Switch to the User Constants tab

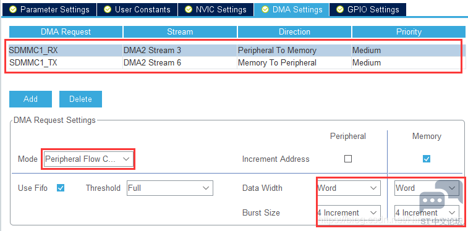point(137,9)
